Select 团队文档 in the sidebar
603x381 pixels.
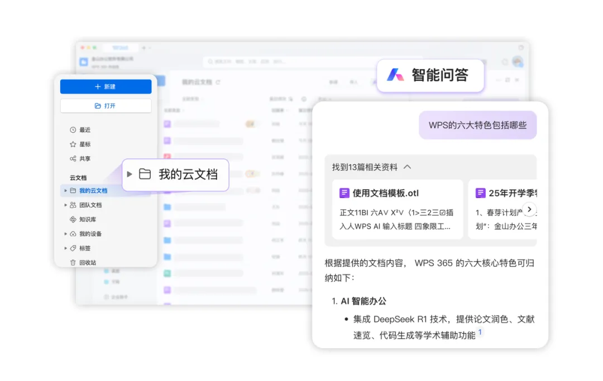pyautogui.click(x=90, y=205)
